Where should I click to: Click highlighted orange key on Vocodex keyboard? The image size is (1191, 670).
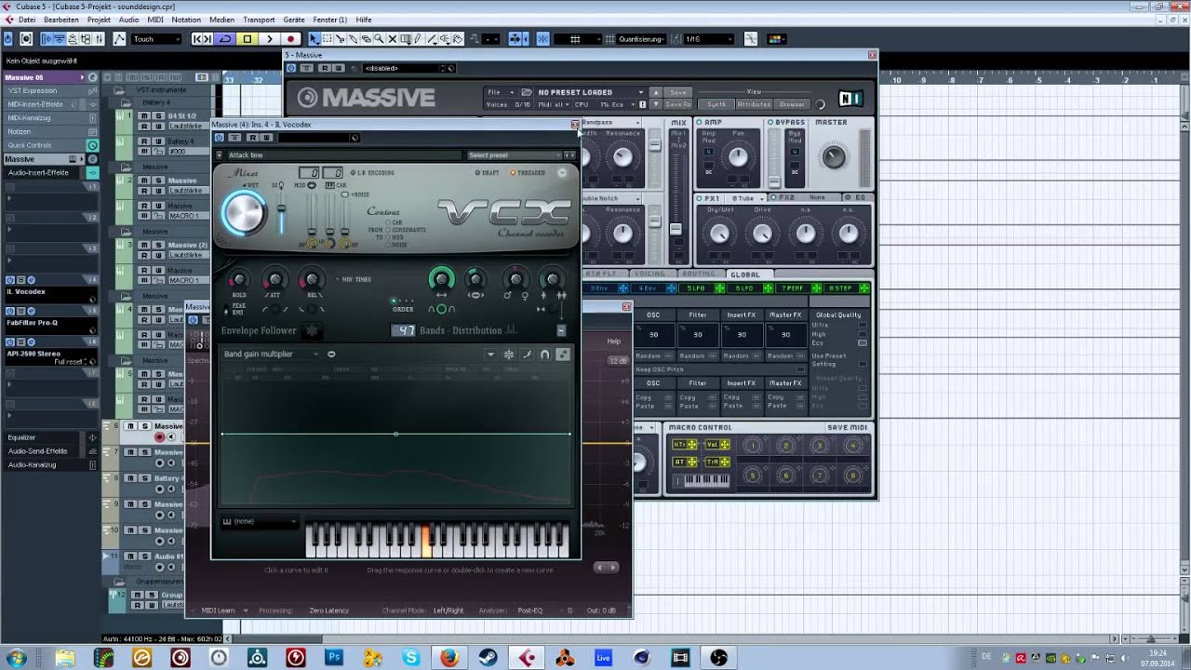[427, 541]
